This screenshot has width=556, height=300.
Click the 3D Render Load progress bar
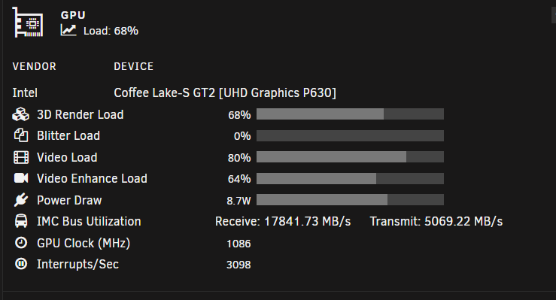click(350, 114)
